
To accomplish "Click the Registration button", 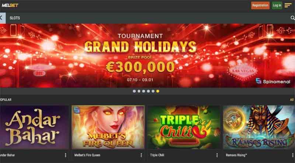I will click(260, 6).
